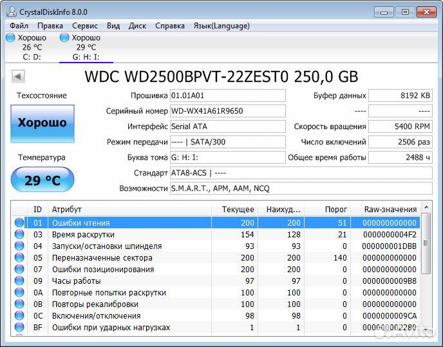Click status orb for attribute 01
This screenshot has width=443, height=347.
[19, 223]
